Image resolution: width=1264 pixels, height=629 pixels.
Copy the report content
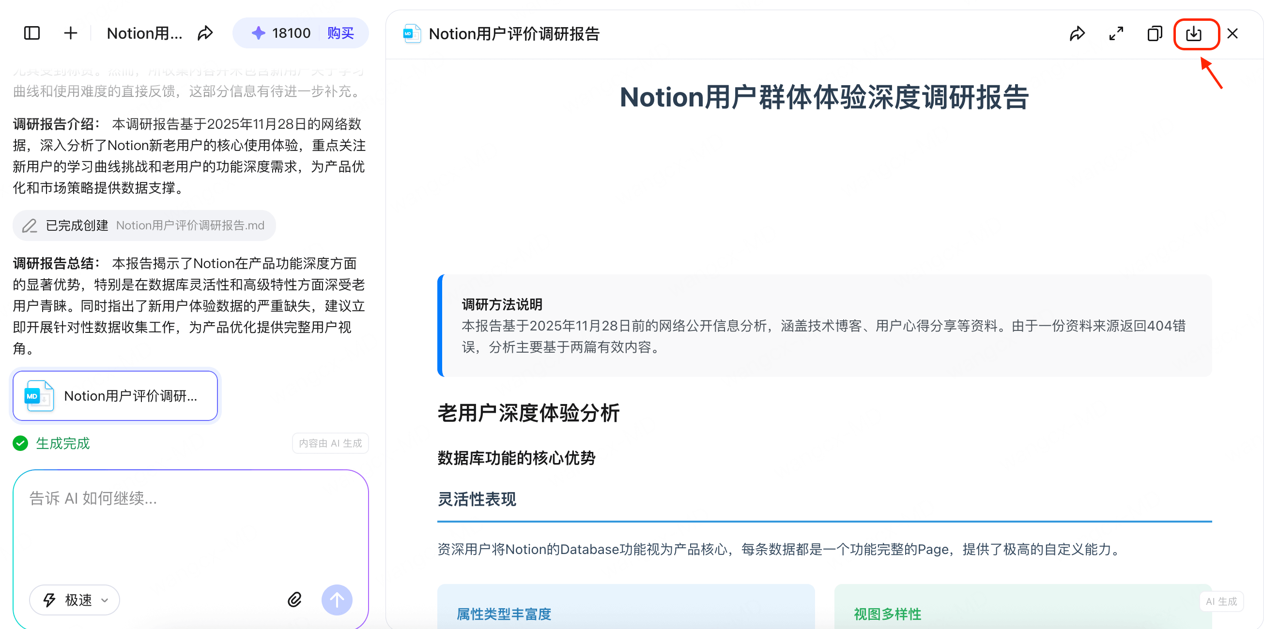(1155, 33)
